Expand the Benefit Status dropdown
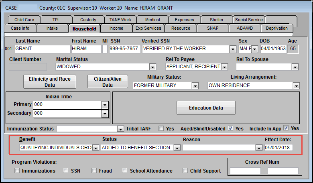 click(x=177, y=148)
